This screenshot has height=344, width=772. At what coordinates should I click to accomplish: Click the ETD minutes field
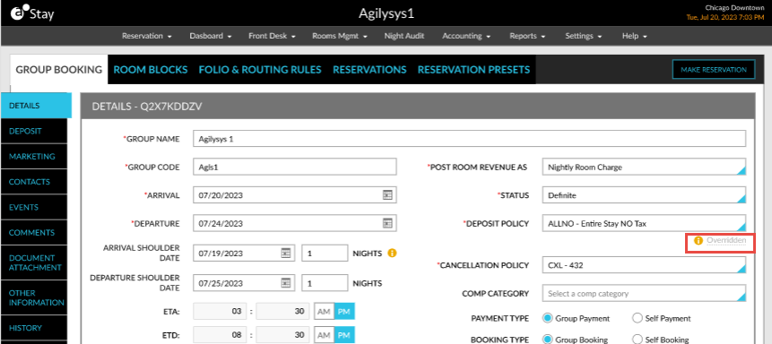coord(282,335)
